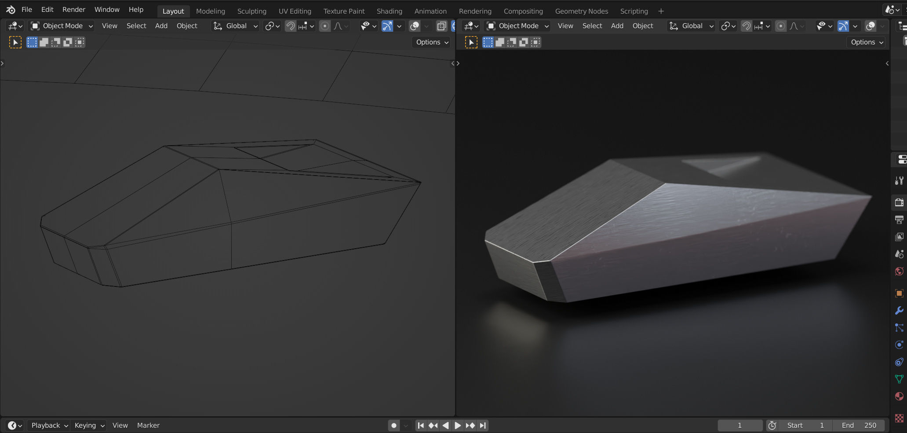Open Texture properties tab
The height and width of the screenshot is (433, 907).
point(899,418)
